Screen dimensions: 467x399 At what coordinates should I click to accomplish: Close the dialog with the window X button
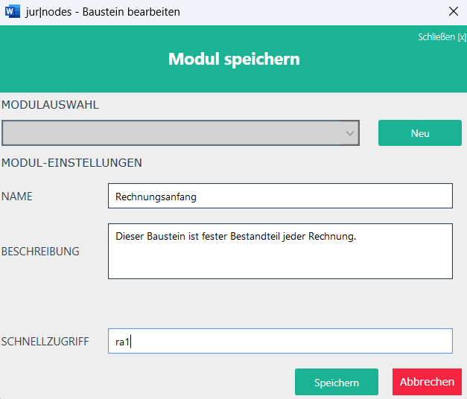[x=453, y=12]
